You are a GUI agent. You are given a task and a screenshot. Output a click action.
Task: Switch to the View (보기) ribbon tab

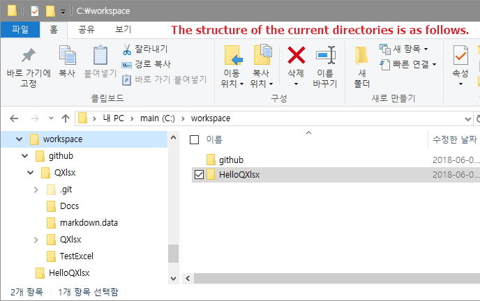coord(123,29)
